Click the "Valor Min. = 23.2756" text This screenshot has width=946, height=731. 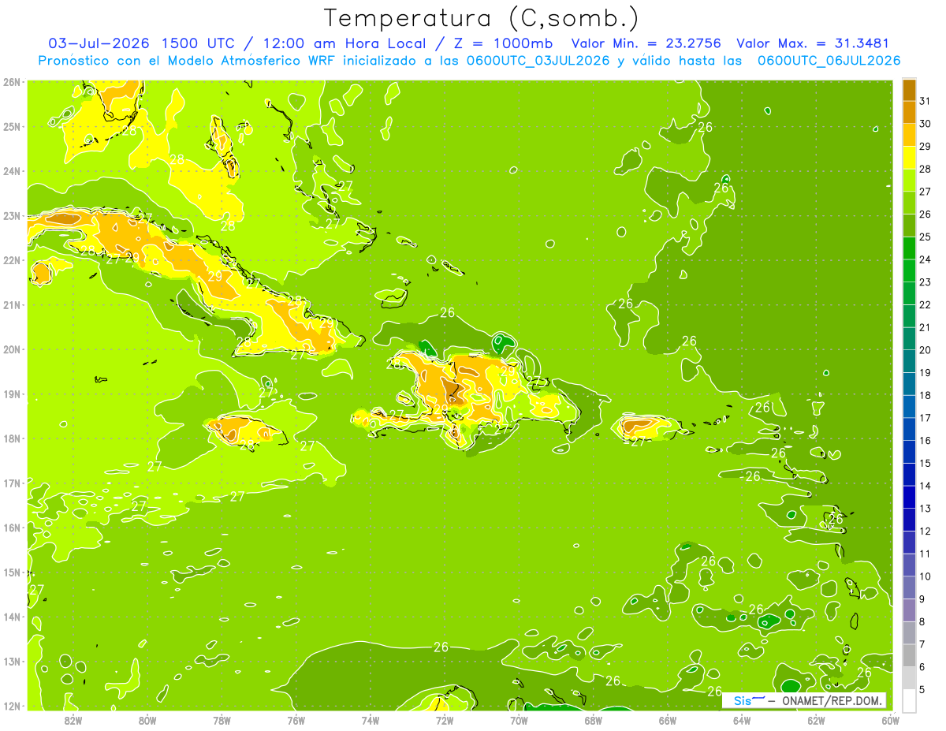pyautogui.click(x=648, y=43)
